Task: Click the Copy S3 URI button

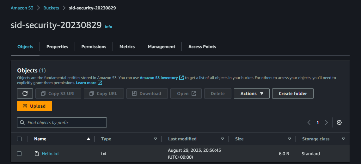Action: [58, 93]
